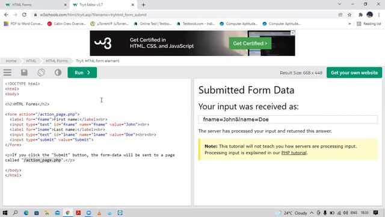
Task: Launch Microsoft Edge from the taskbar
Action: [26, 213]
